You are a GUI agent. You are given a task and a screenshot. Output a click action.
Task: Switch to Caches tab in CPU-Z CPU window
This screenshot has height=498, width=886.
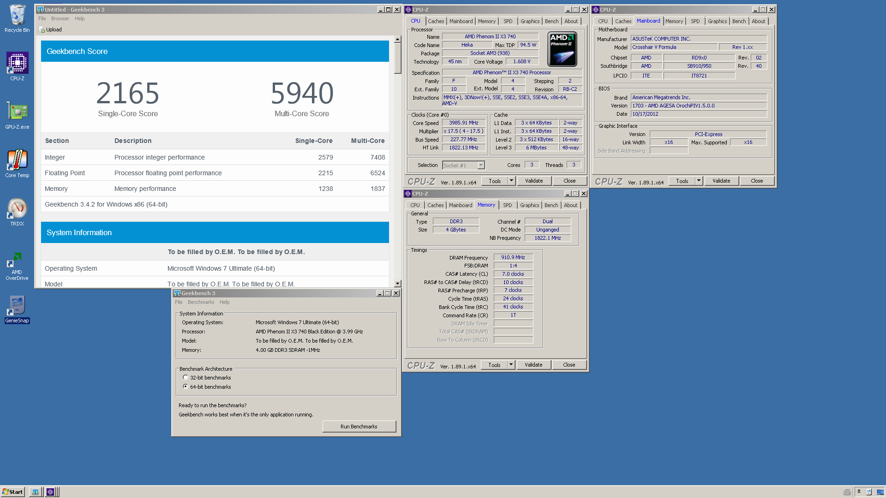click(436, 21)
